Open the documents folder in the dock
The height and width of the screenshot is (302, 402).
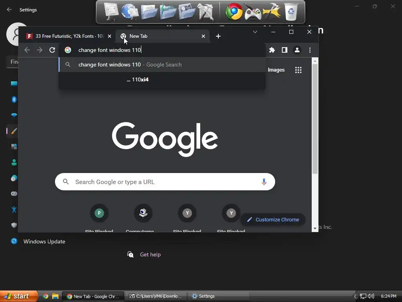point(149,12)
